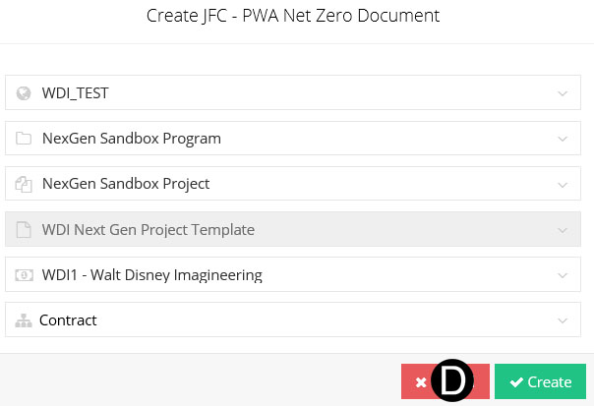Click the file icon beside WDI Next Gen Project Template
The image size is (594, 406).
[x=25, y=230]
